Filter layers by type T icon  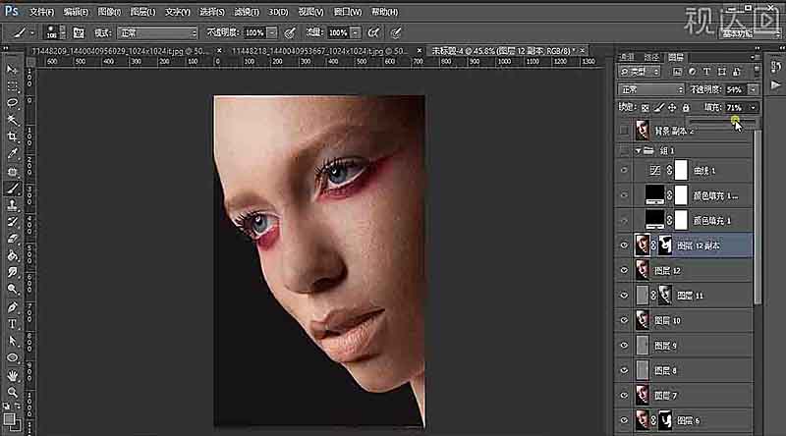(x=706, y=72)
